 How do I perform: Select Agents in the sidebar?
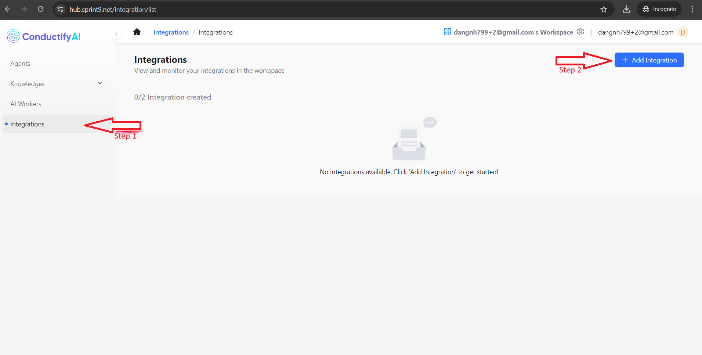coord(20,63)
